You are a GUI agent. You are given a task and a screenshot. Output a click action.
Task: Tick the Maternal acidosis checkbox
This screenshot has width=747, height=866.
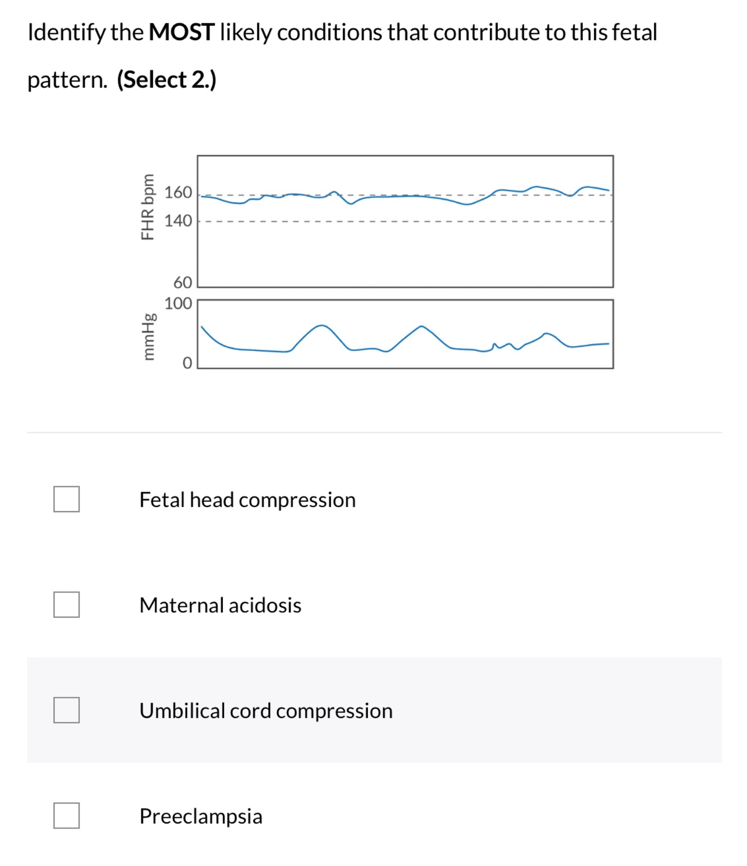pyautogui.click(x=66, y=604)
